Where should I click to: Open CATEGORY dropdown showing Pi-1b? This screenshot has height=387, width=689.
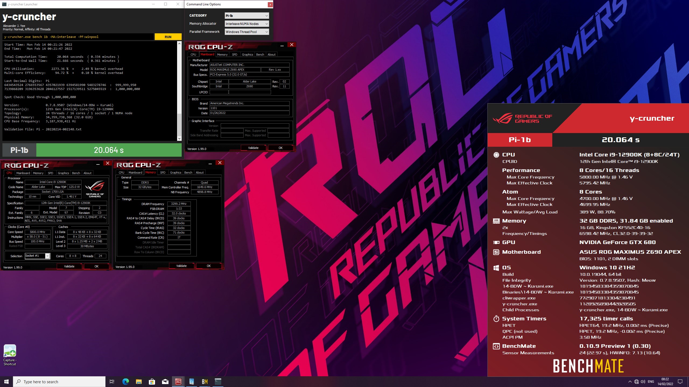coord(247,16)
